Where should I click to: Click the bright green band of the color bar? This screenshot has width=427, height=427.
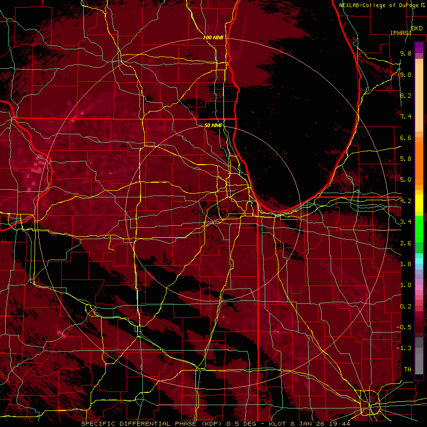[419, 229]
